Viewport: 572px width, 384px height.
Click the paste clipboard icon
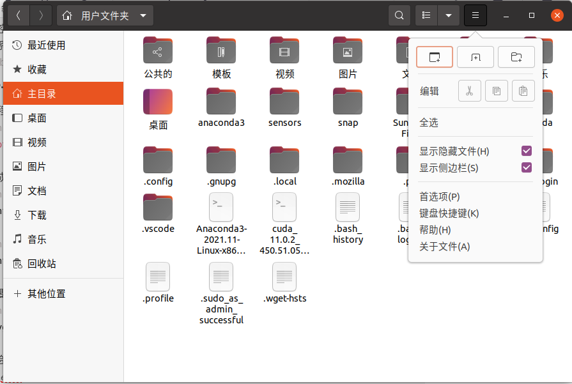click(x=523, y=91)
